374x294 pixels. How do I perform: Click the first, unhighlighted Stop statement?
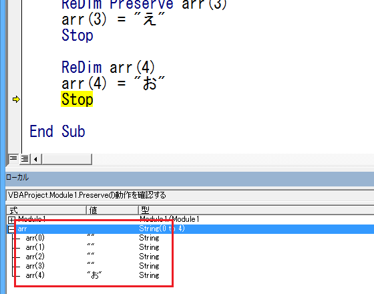[77, 35]
